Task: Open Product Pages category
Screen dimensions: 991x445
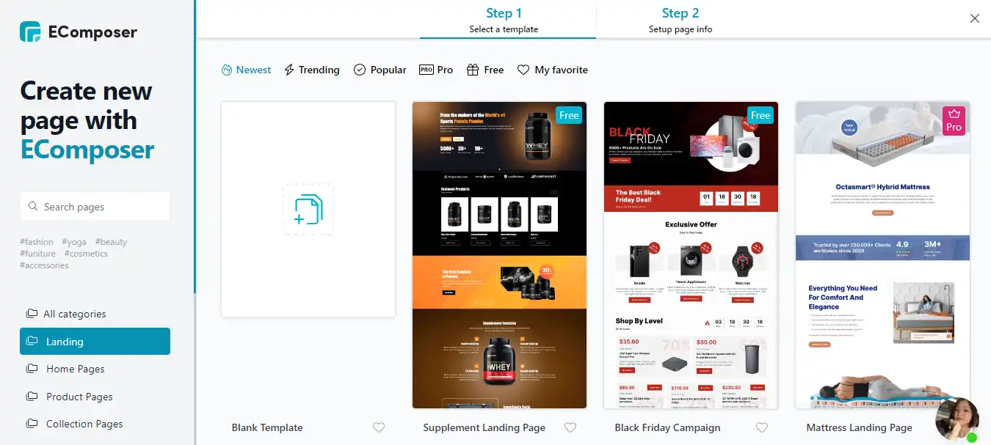Action: point(70,397)
